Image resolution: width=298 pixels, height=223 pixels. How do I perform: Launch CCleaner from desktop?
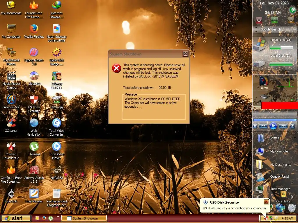pyautogui.click(x=11, y=125)
